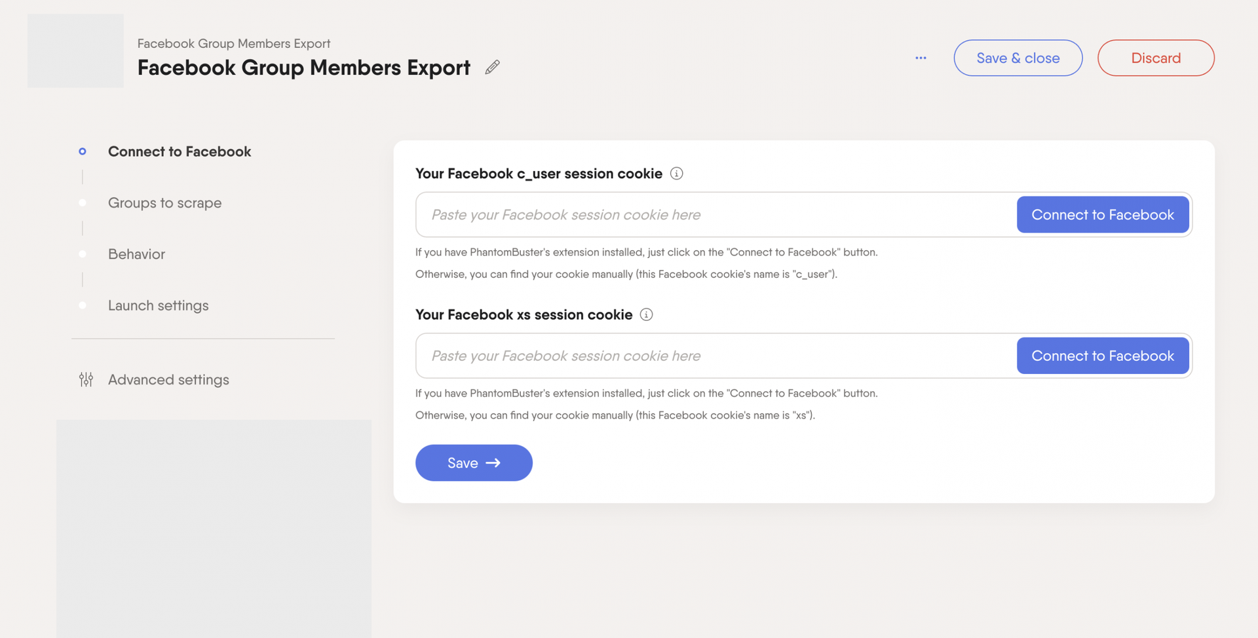
Task: Click the Facebook Group Members Export title
Action: (304, 67)
